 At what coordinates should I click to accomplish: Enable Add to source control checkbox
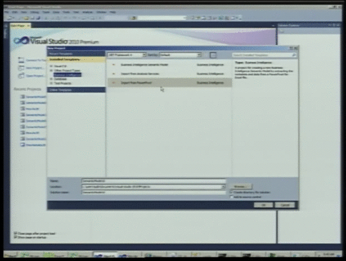click(x=232, y=197)
